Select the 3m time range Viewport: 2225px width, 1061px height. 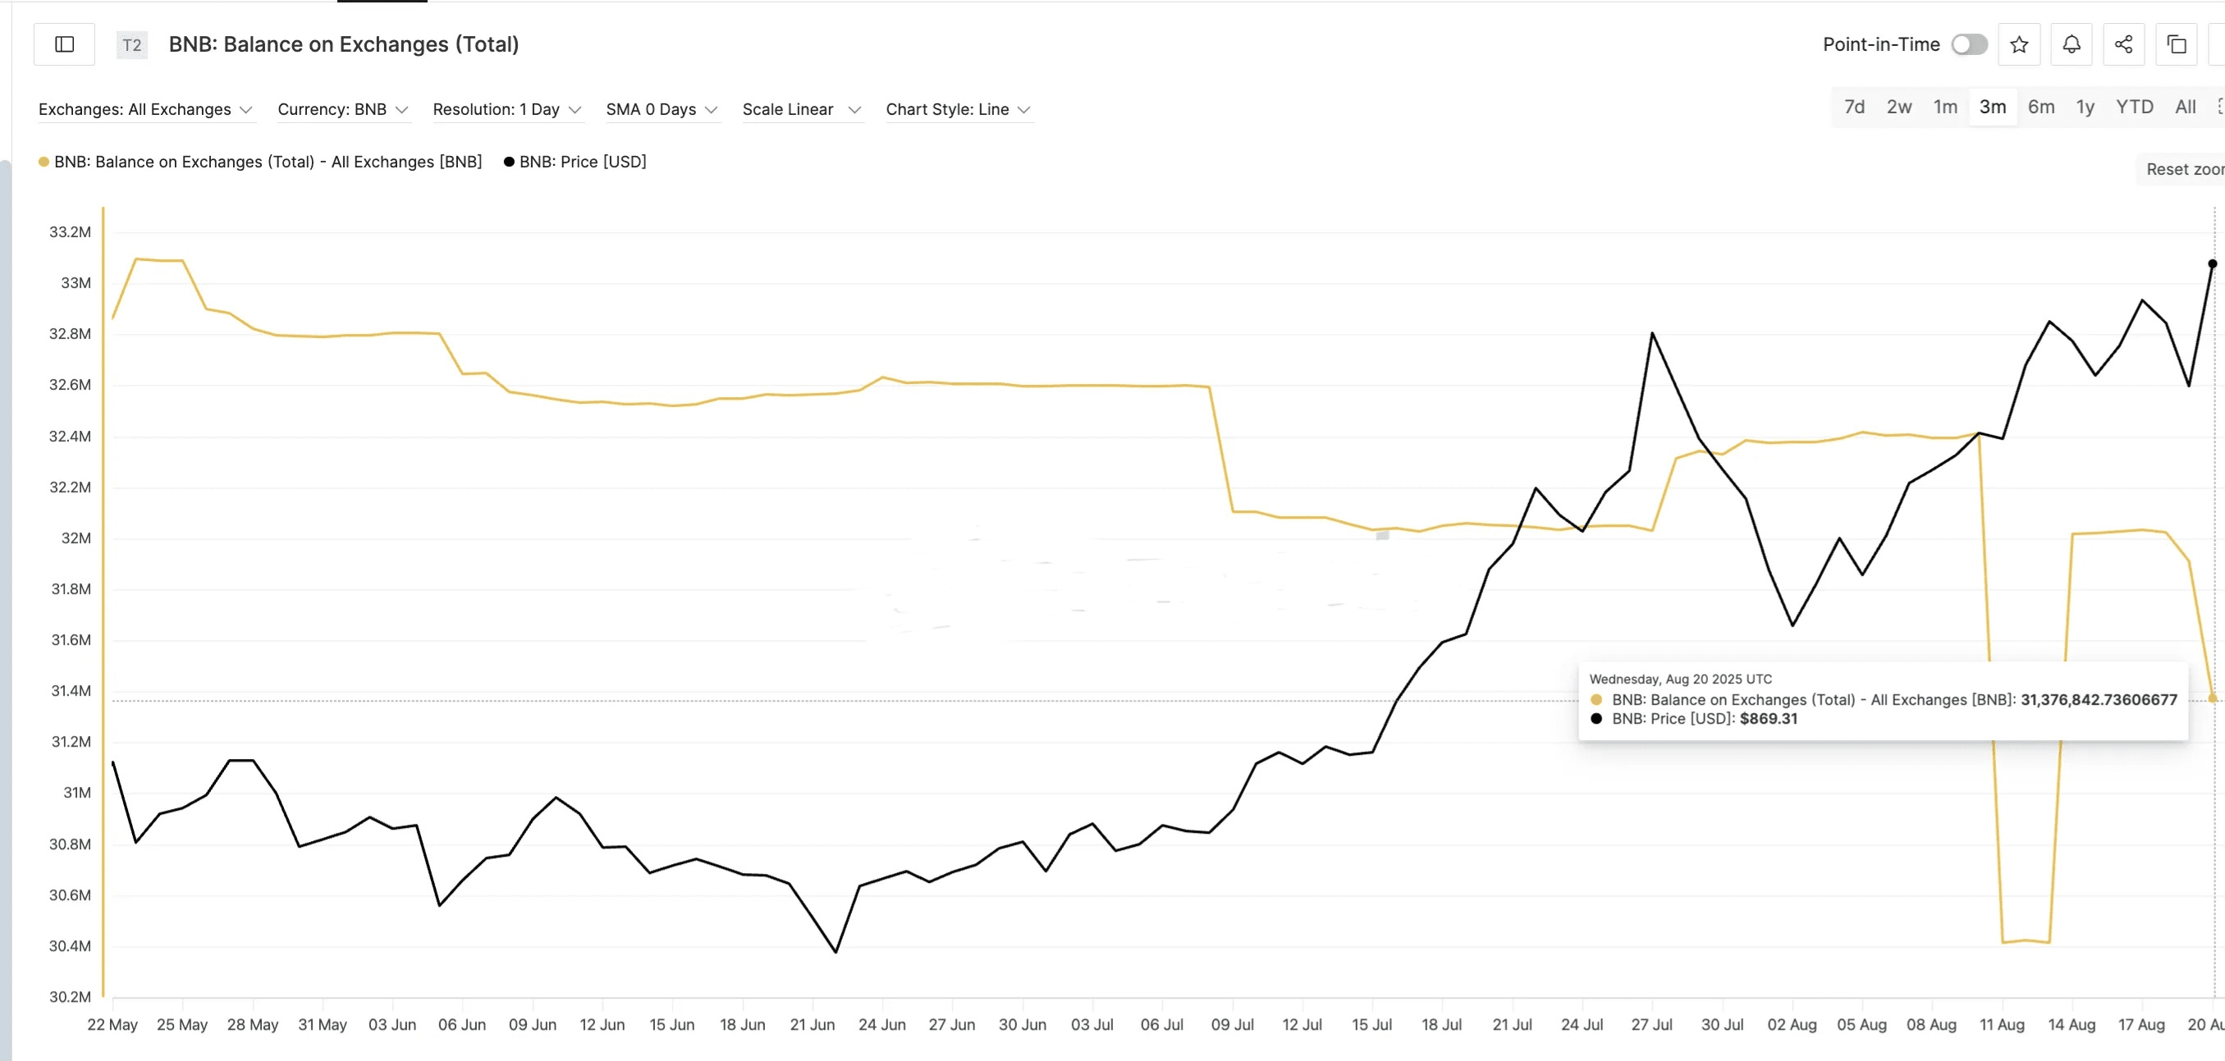click(x=1993, y=107)
